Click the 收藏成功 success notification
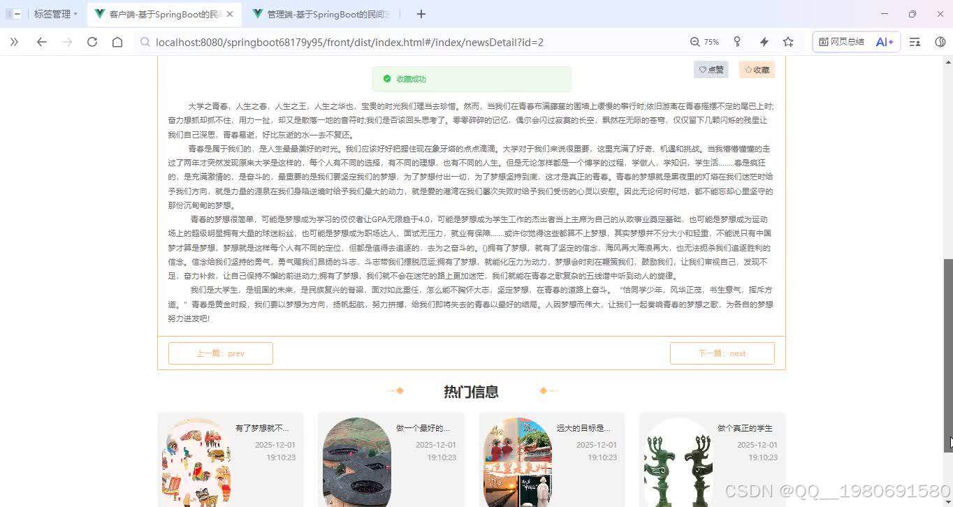The width and height of the screenshot is (953, 507). [472, 79]
